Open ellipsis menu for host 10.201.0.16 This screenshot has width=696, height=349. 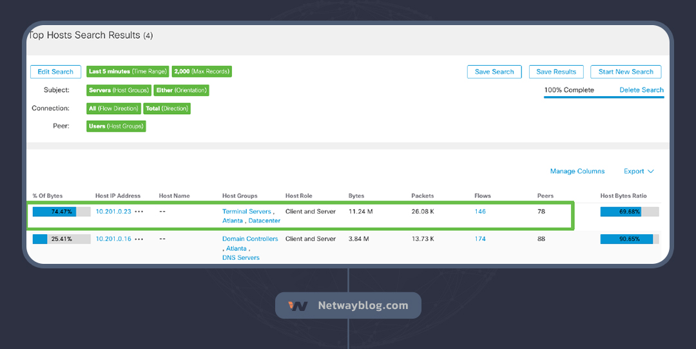[139, 239]
